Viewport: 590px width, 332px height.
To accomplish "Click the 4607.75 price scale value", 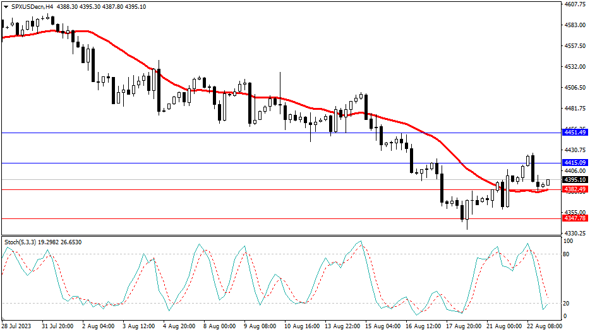I will coord(575,4).
